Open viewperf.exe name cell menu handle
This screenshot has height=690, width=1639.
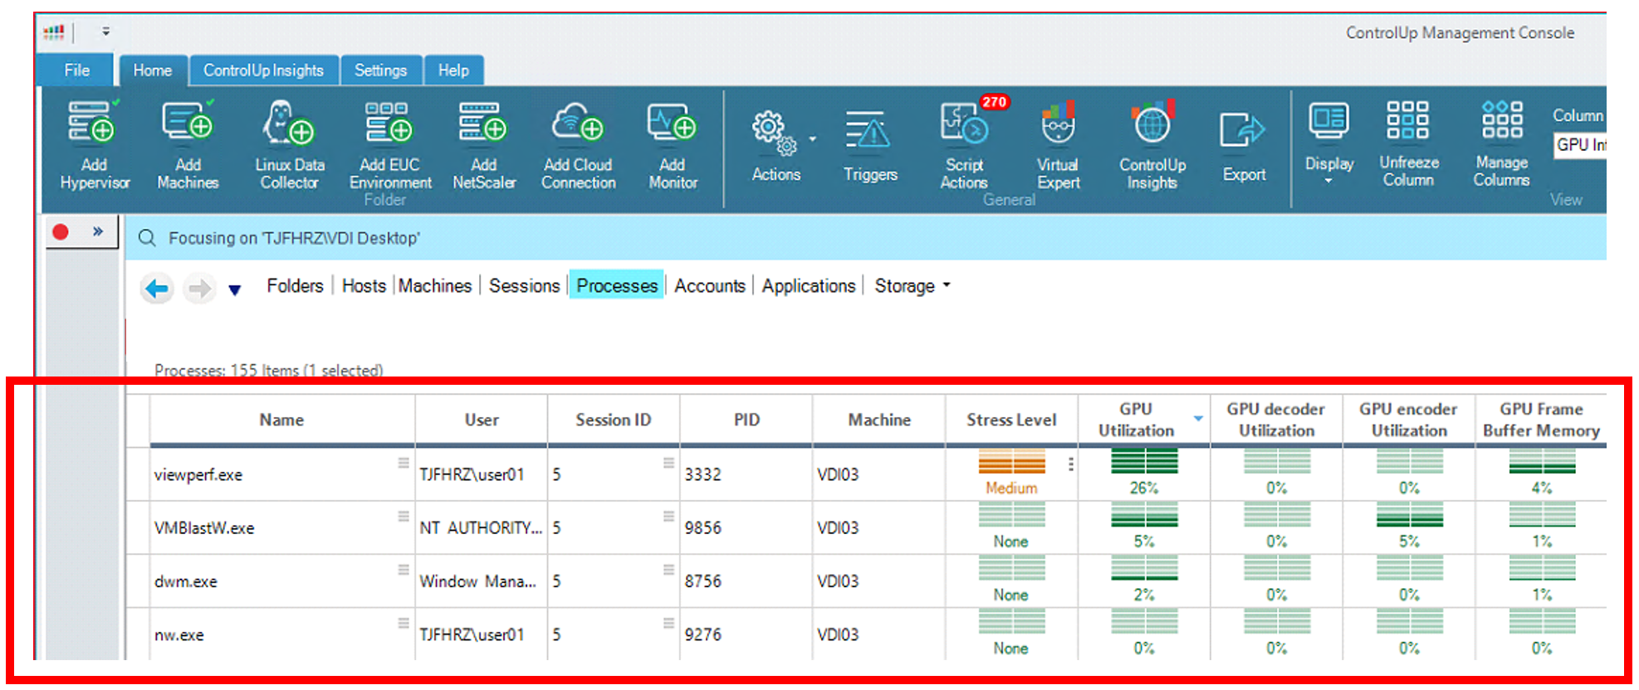pos(404,463)
